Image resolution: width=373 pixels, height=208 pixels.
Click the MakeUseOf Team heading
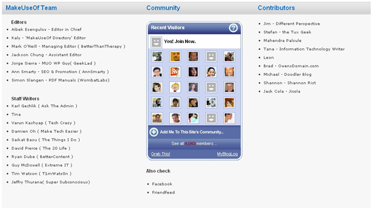point(31,8)
